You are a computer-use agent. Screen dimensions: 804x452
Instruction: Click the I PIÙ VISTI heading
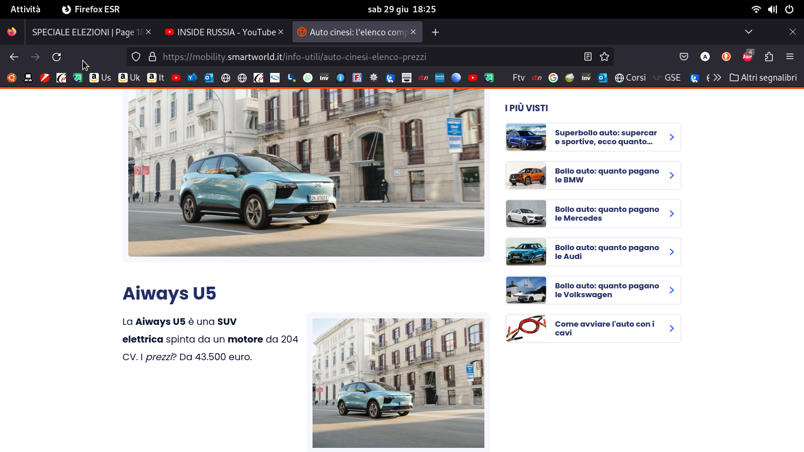click(x=526, y=108)
